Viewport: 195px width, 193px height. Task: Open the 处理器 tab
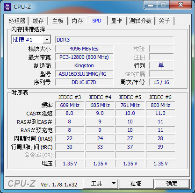coord(17,21)
